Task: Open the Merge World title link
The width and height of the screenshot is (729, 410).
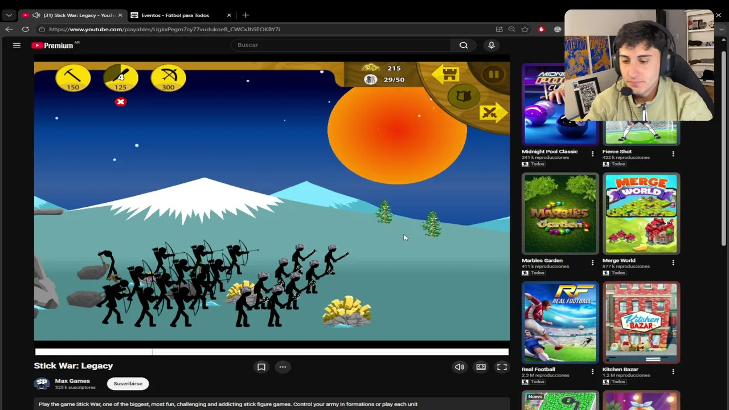Action: click(619, 260)
